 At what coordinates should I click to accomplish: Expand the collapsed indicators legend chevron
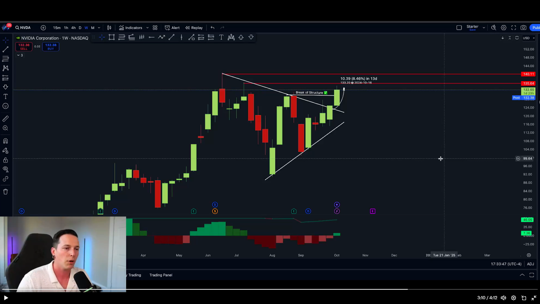click(19, 55)
